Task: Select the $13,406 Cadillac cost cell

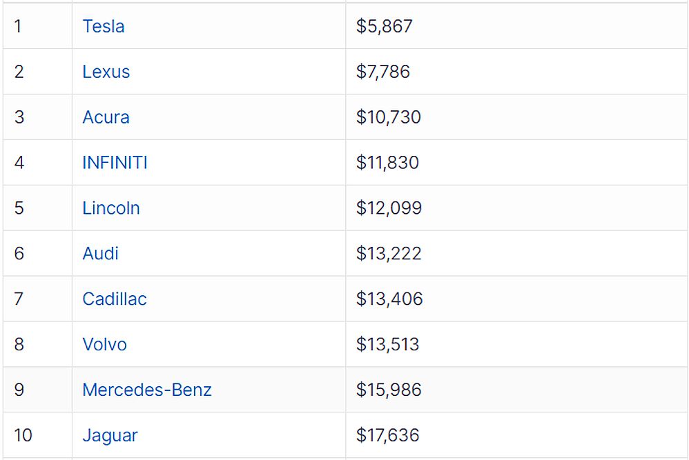Action: tap(516, 299)
